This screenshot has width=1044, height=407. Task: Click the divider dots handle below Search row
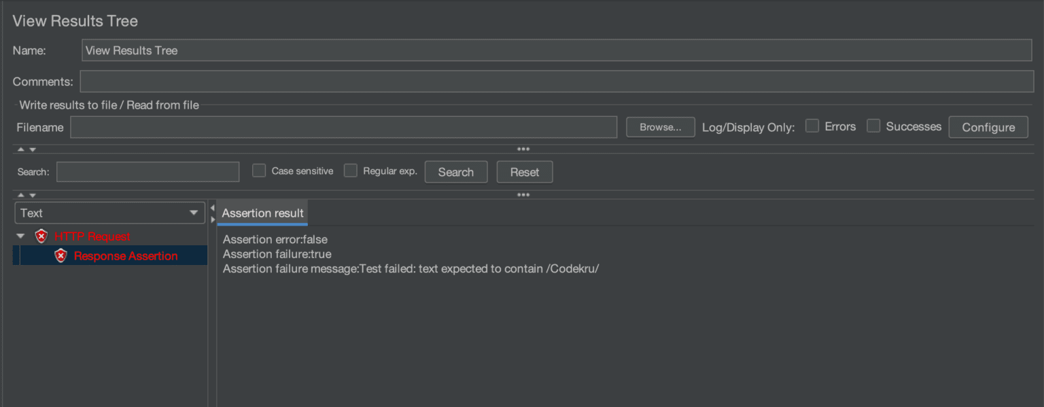click(x=523, y=195)
